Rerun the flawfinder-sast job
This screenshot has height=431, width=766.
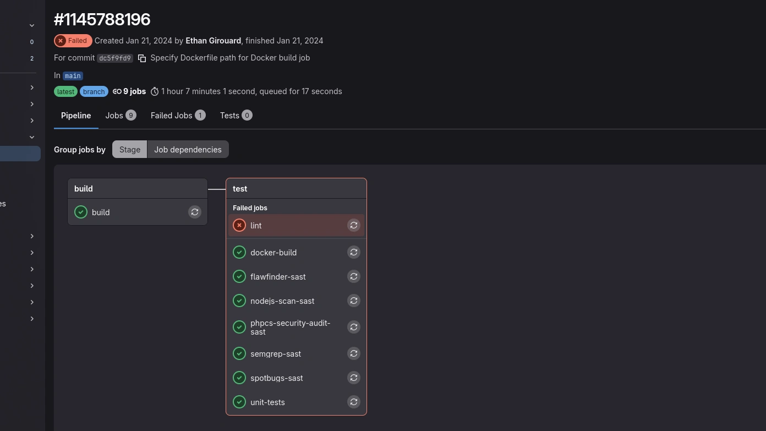(354, 276)
